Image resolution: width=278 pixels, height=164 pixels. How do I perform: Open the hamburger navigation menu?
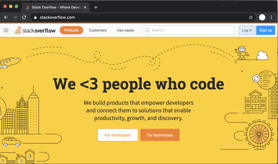click(x=6, y=30)
